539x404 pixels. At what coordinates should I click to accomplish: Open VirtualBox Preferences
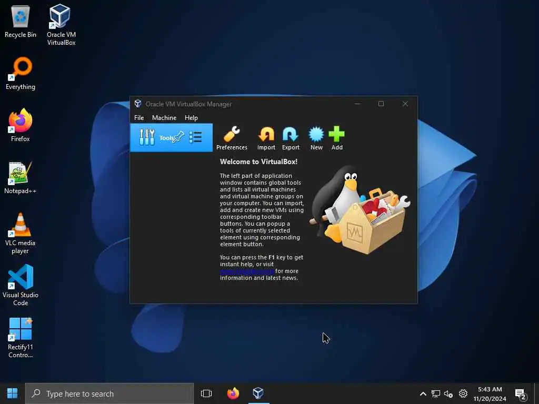tap(232, 138)
